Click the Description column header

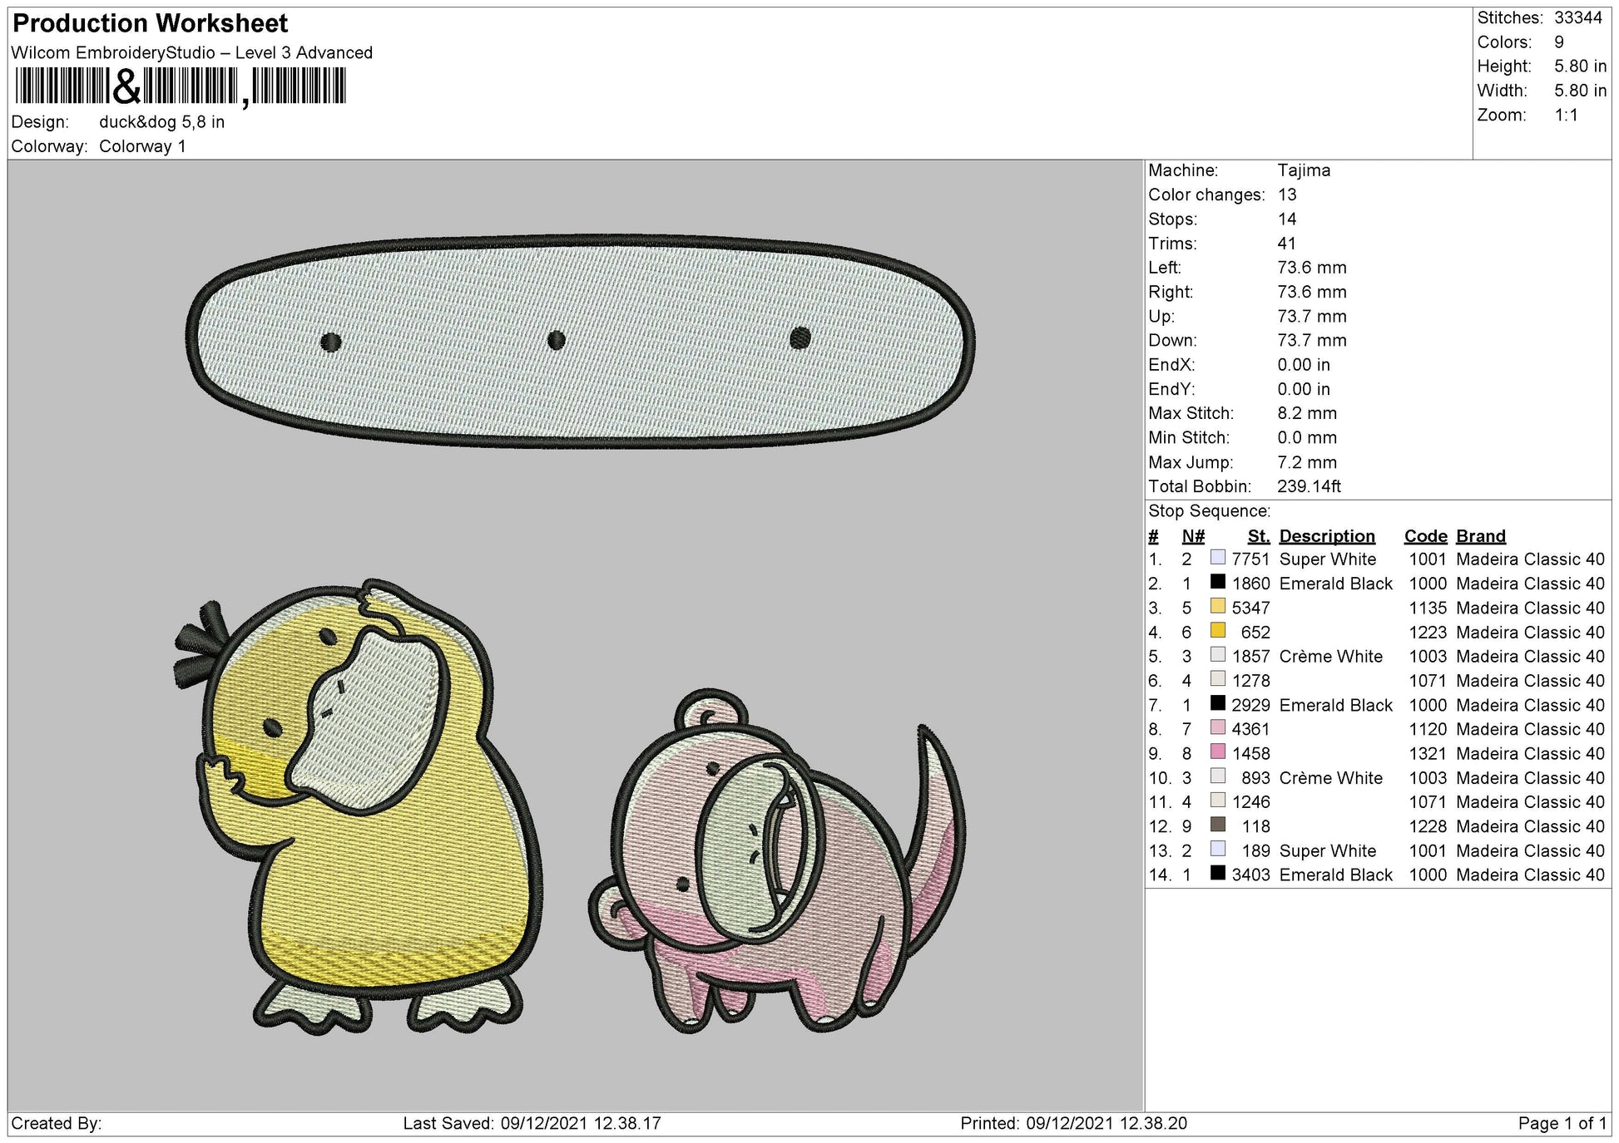click(x=1327, y=536)
